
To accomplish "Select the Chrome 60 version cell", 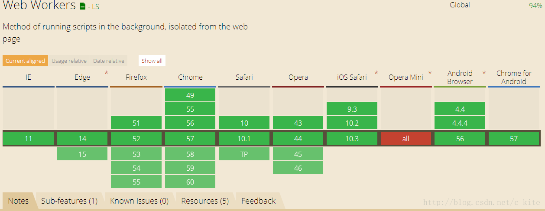I will [190, 182].
